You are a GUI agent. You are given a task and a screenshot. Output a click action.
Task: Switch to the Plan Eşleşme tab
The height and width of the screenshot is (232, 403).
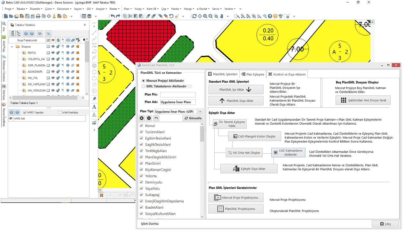(253, 74)
